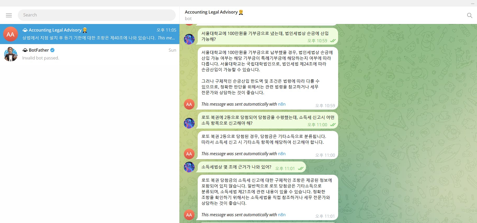Click the user avatar beside the lottery question

tap(189, 123)
